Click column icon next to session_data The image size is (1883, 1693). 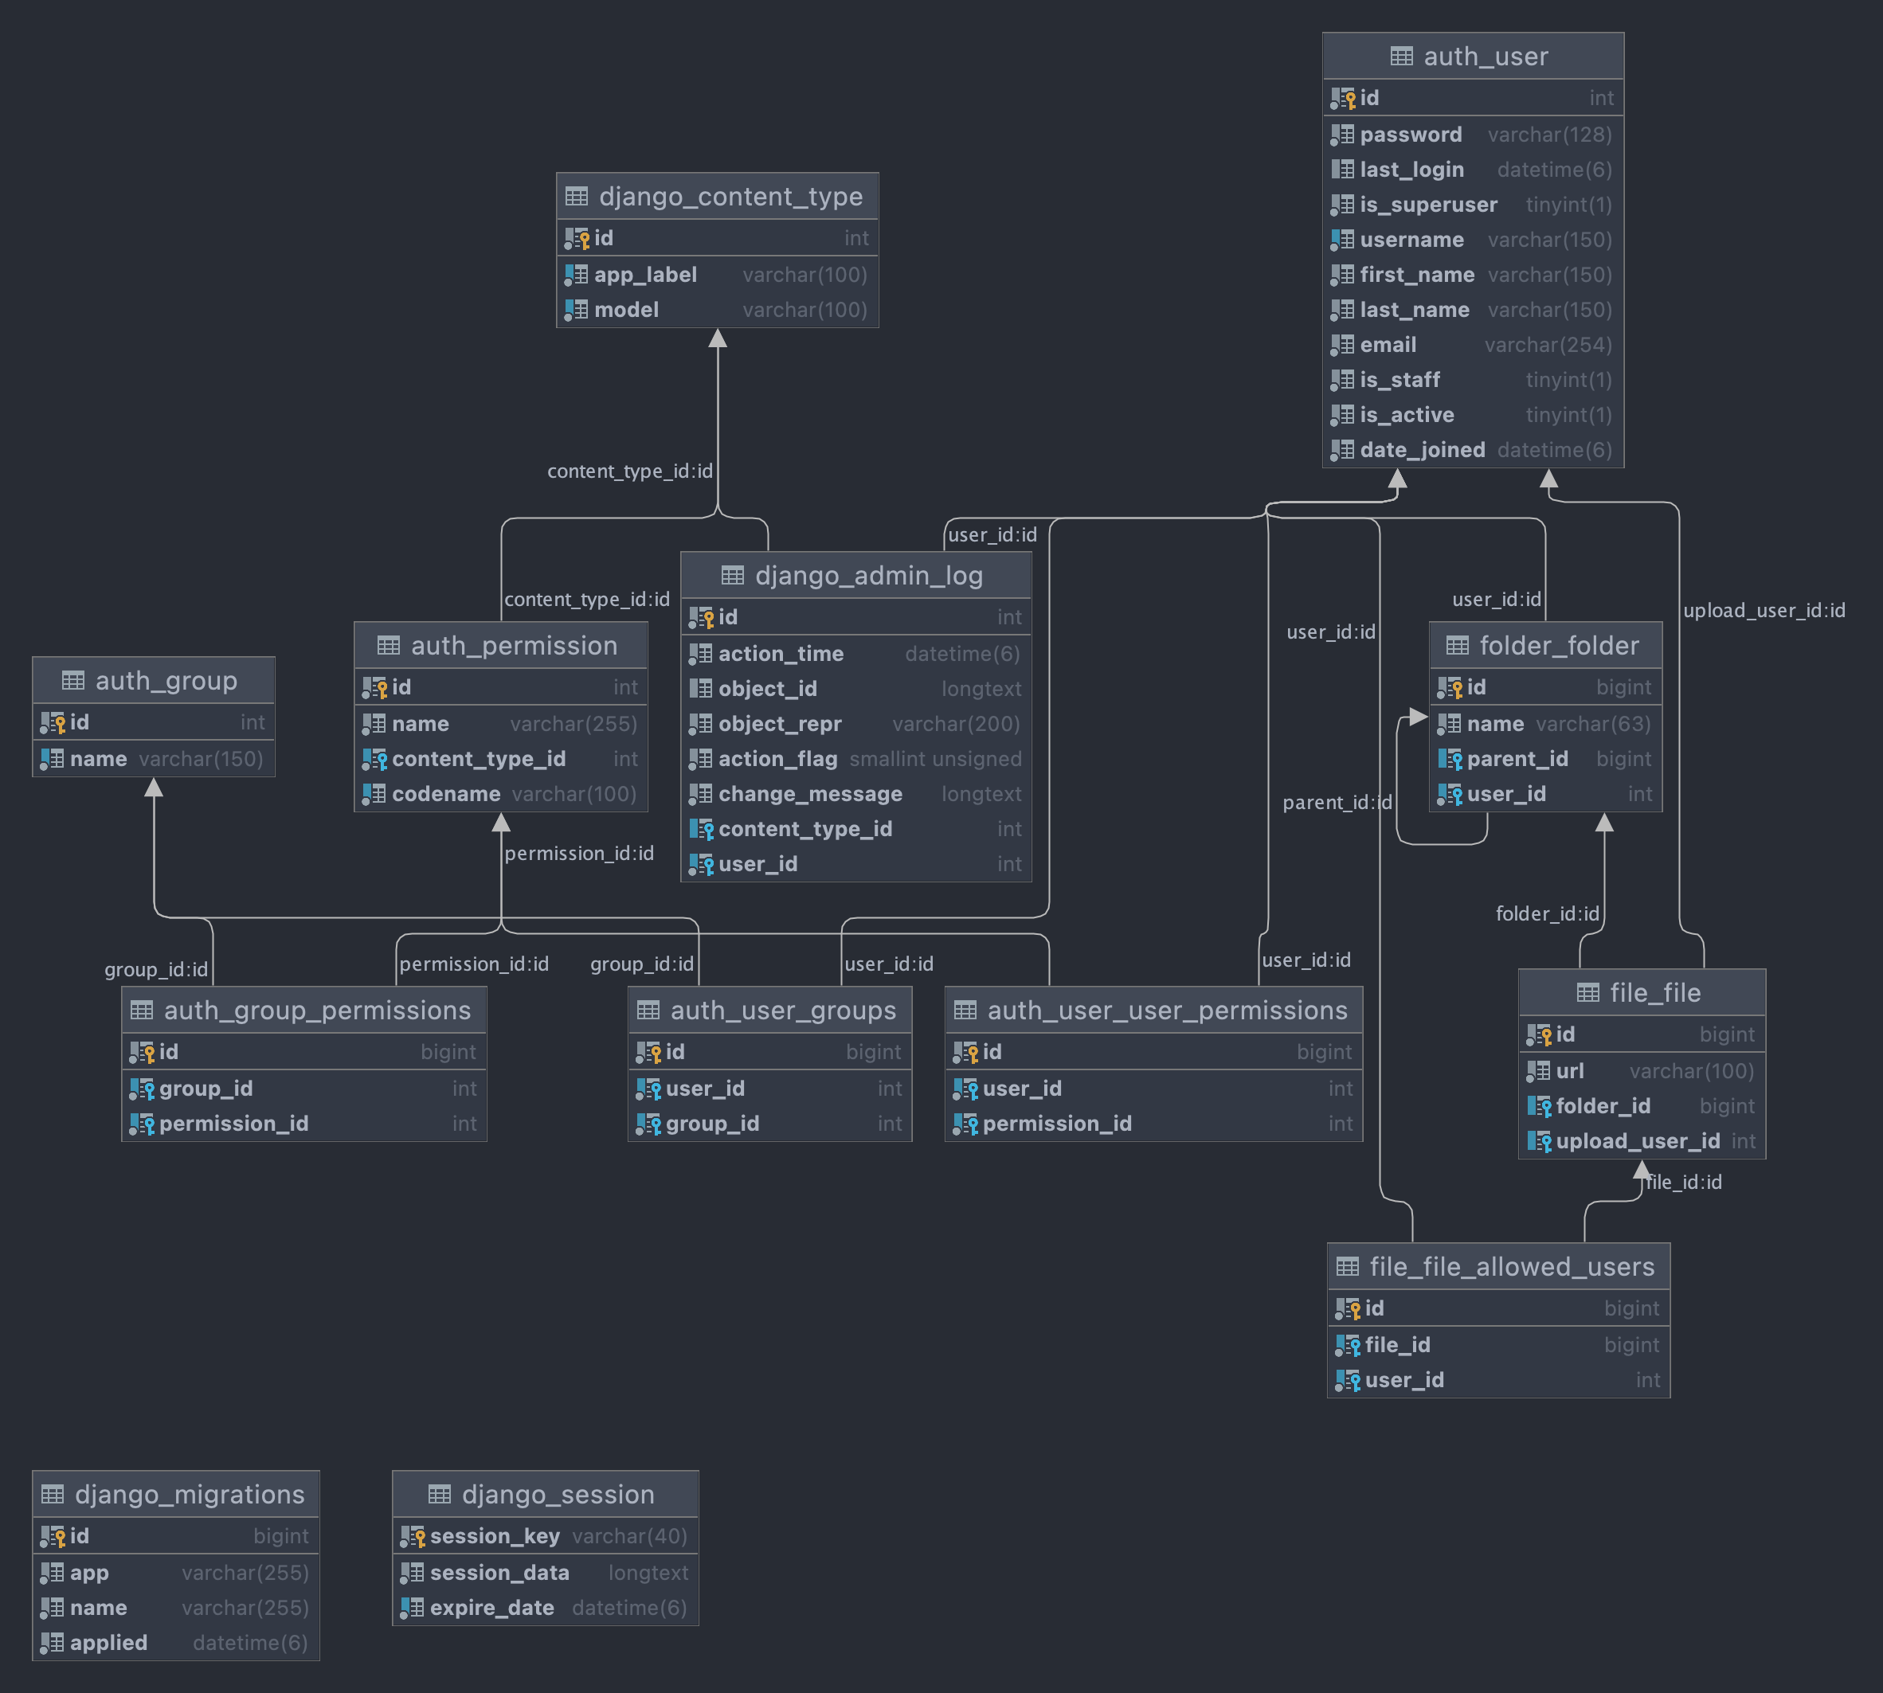coord(412,1573)
